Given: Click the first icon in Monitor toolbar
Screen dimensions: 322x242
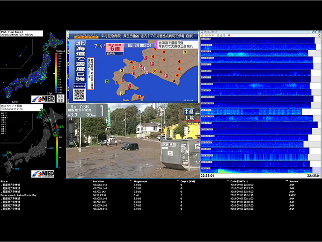Looking at the screenshot, I should coord(203,35).
